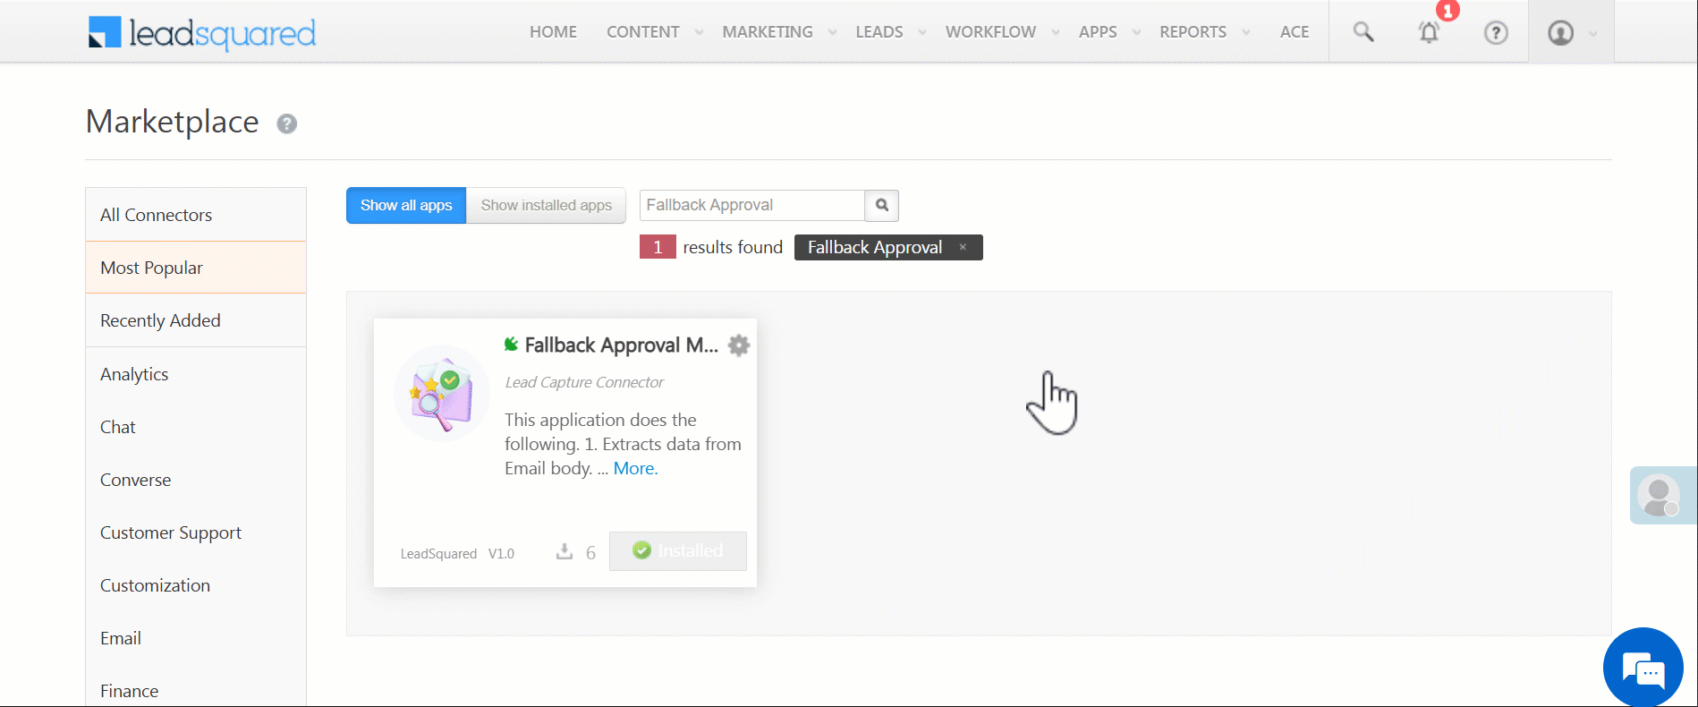Click the search button next to app search box
Screen dimensions: 1698x707
[x=882, y=205]
